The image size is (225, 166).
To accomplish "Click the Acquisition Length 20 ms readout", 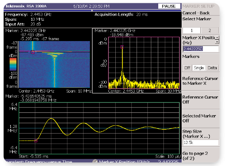I will [x=121, y=14].
